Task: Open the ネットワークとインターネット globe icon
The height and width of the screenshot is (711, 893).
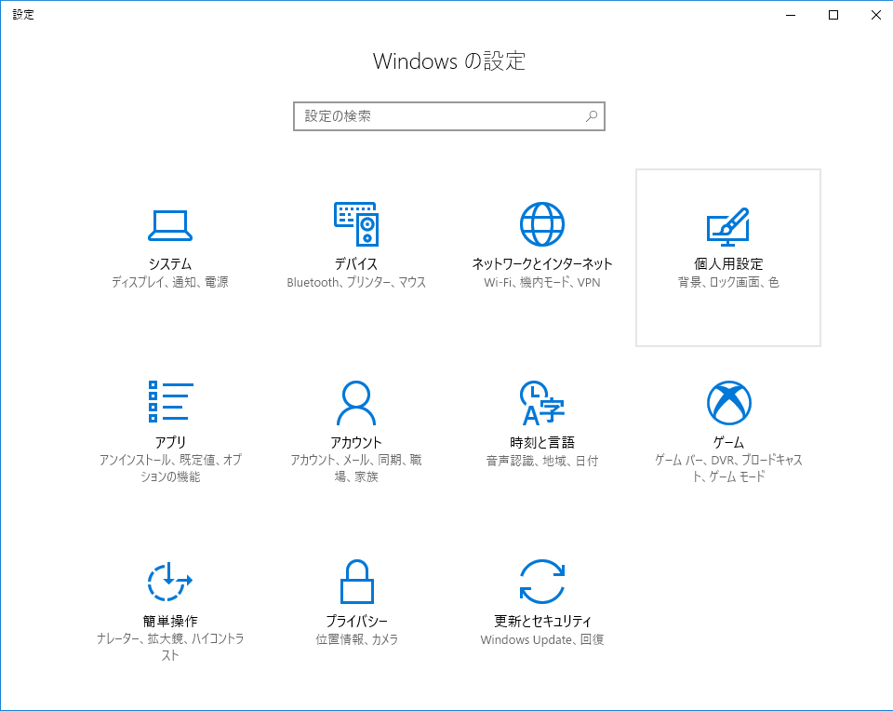Action: pyautogui.click(x=542, y=224)
